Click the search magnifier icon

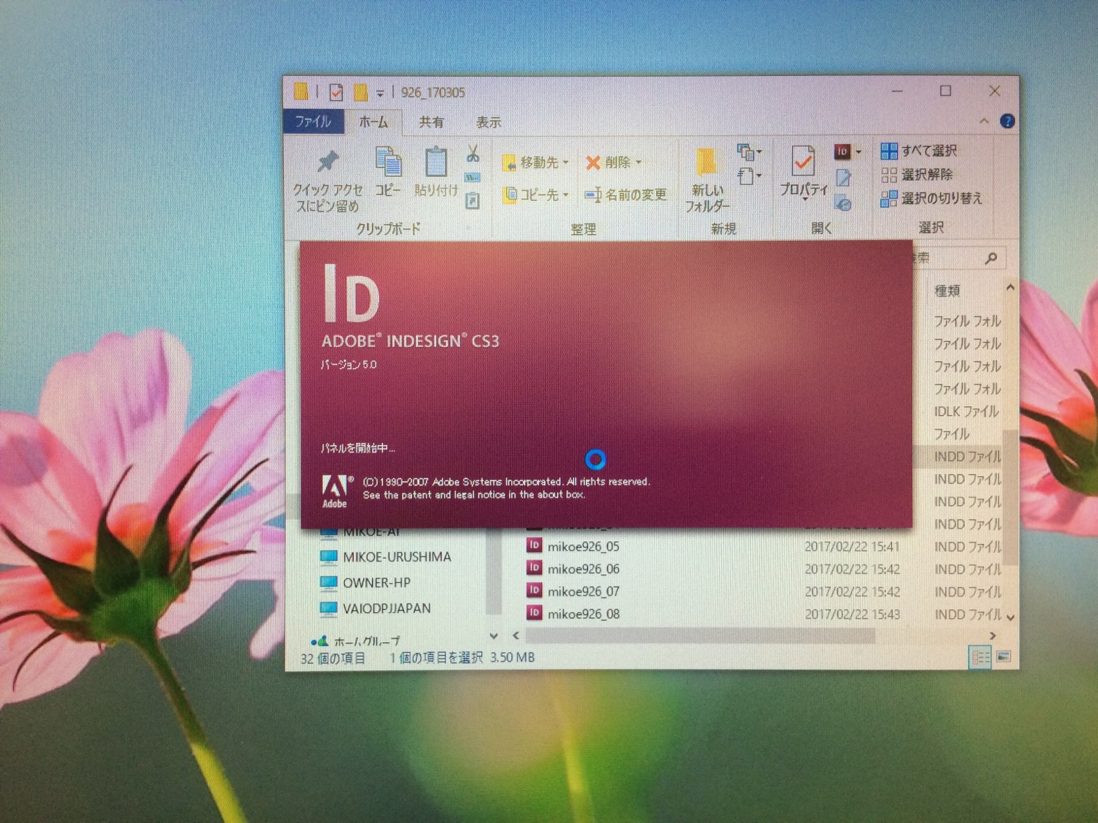coord(990,259)
